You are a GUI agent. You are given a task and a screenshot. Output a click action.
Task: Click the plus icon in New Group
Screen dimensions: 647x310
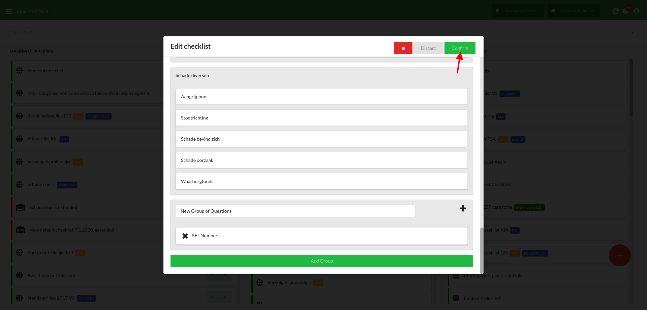(x=463, y=209)
